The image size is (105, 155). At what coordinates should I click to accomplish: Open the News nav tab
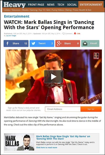click(x=51, y=5)
